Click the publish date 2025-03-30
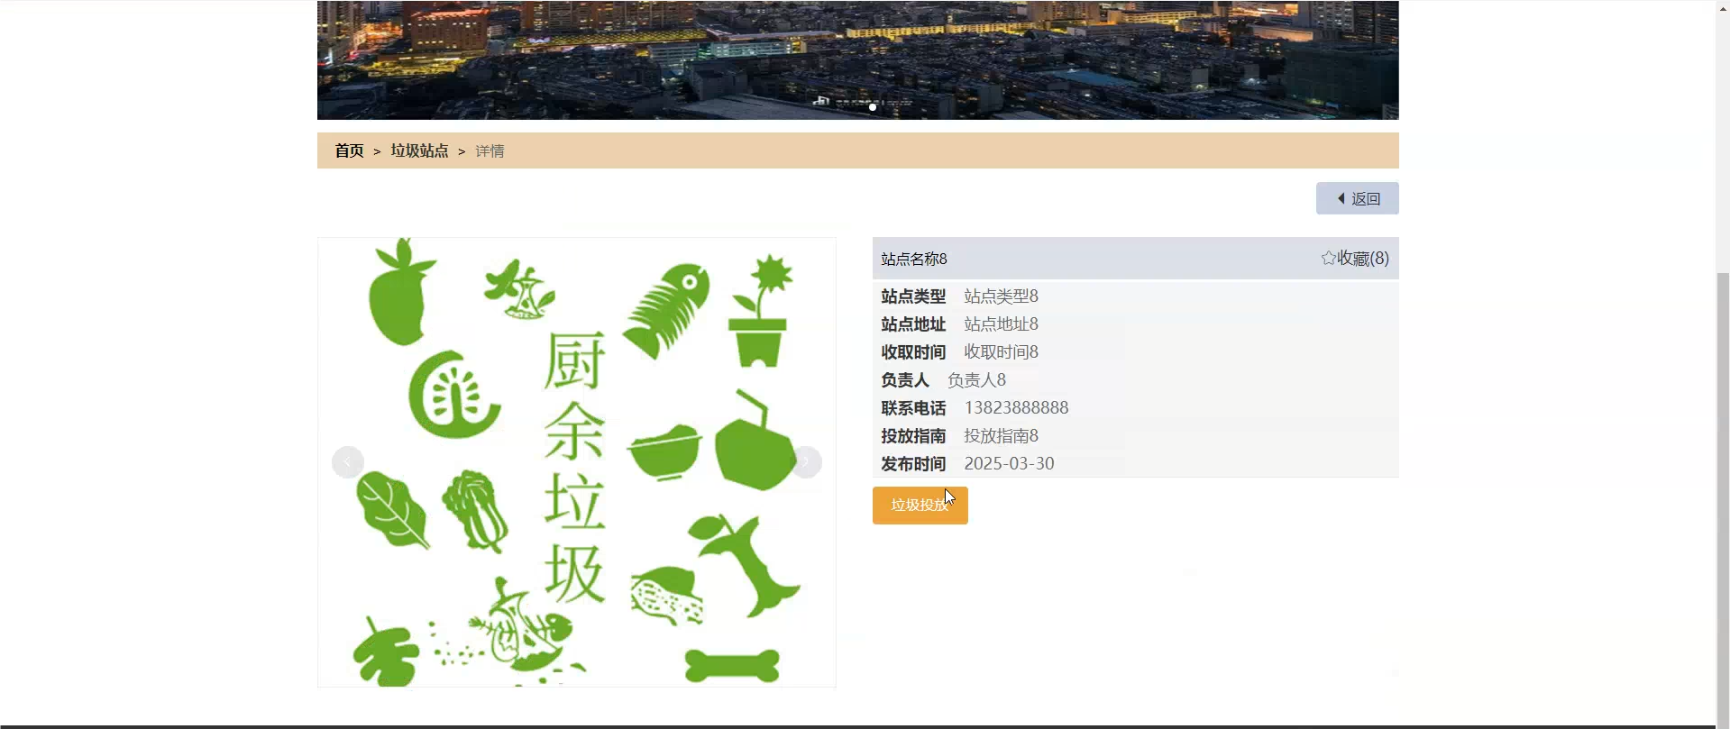The height and width of the screenshot is (729, 1730). pyautogui.click(x=1009, y=463)
